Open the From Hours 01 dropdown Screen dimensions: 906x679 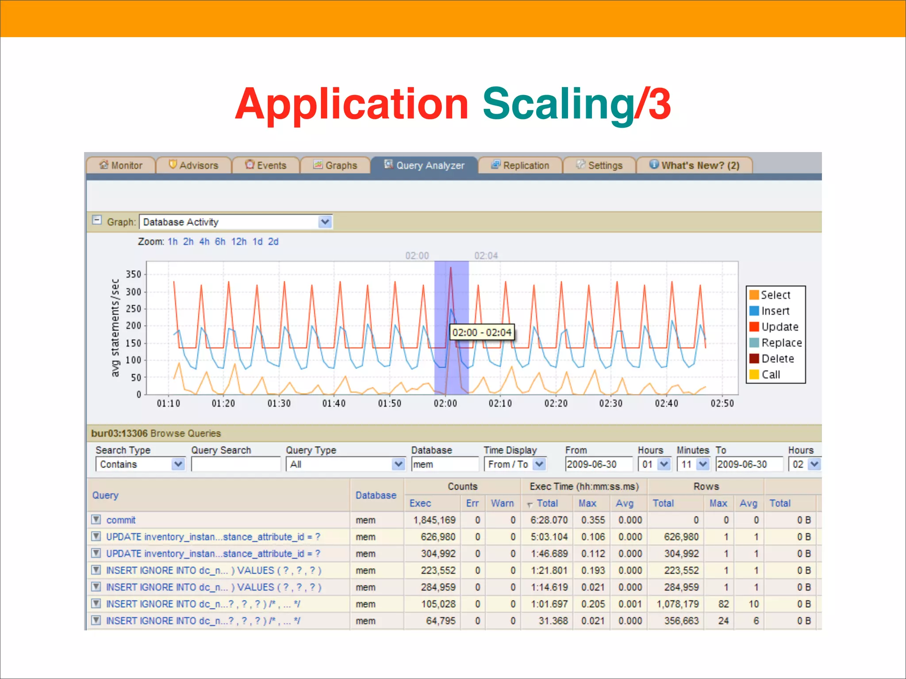click(x=655, y=464)
